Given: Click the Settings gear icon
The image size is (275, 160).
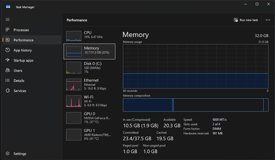Looking at the screenshot, I should [x=8, y=154].
